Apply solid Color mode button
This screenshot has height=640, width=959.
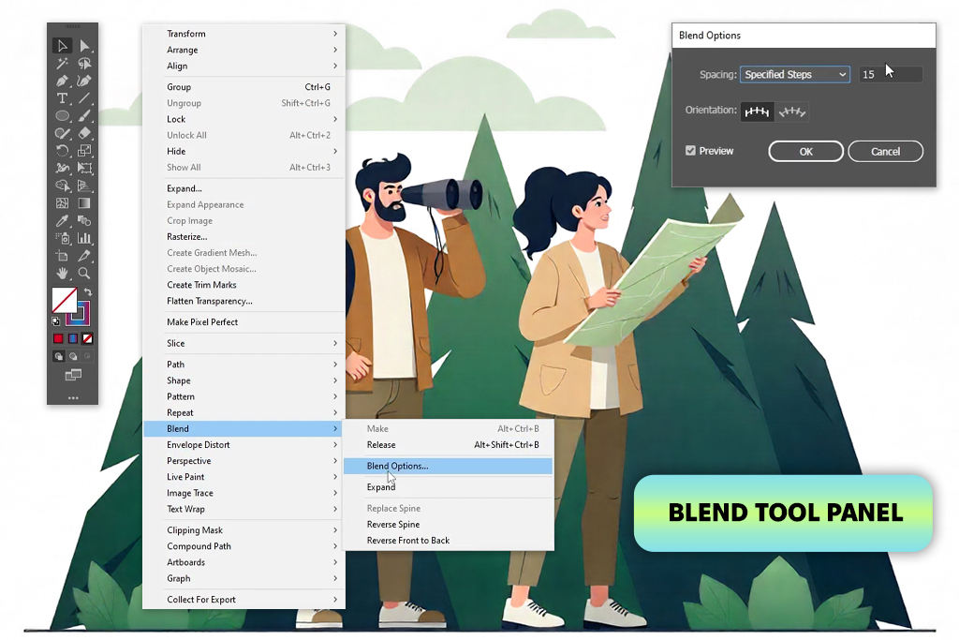(58, 338)
